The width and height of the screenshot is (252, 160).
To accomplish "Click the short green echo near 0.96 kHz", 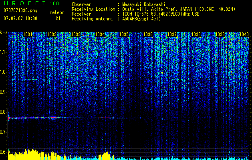I will [32, 79].
